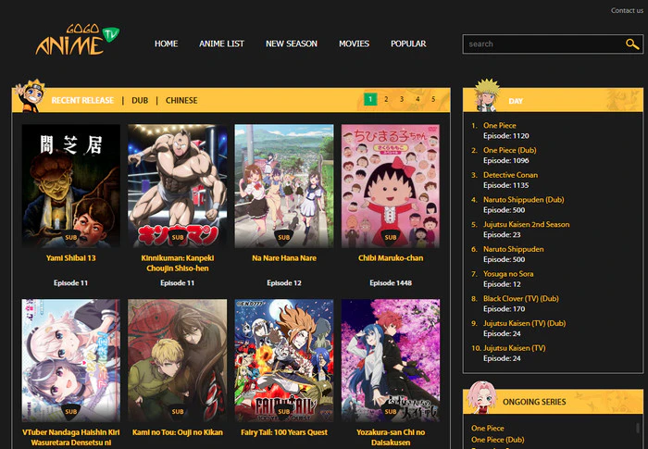Open the Kinnikuman wrestler poster thumbnail
Screen dimensions: 648x449
[178, 186]
